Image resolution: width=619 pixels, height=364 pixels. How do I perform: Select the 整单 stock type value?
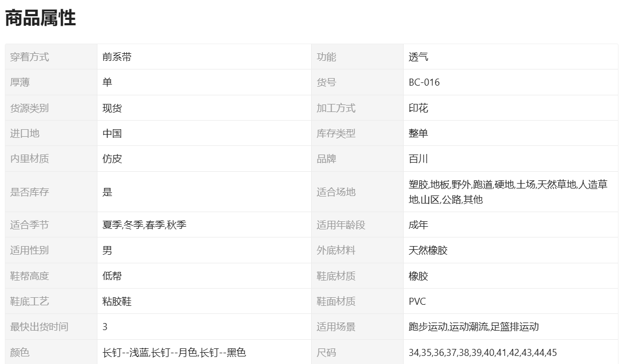[x=418, y=134]
